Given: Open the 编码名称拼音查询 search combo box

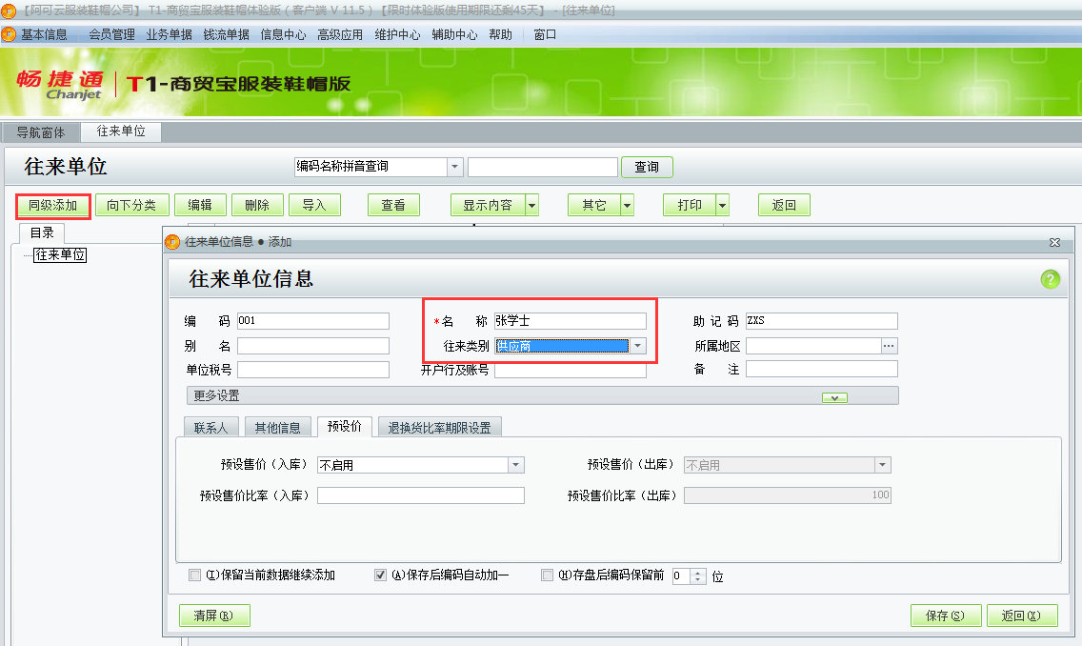Looking at the screenshot, I should pyautogui.click(x=454, y=167).
